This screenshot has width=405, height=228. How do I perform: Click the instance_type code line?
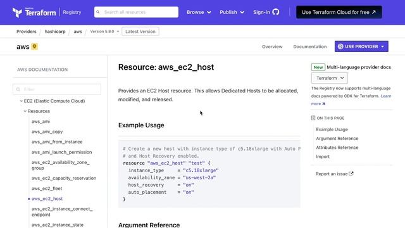tap(173, 170)
